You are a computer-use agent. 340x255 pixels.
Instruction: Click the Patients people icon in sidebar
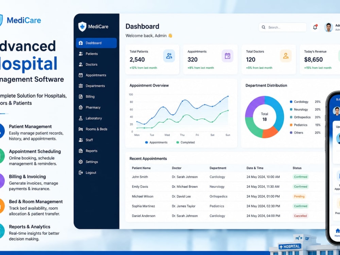tap(81, 54)
